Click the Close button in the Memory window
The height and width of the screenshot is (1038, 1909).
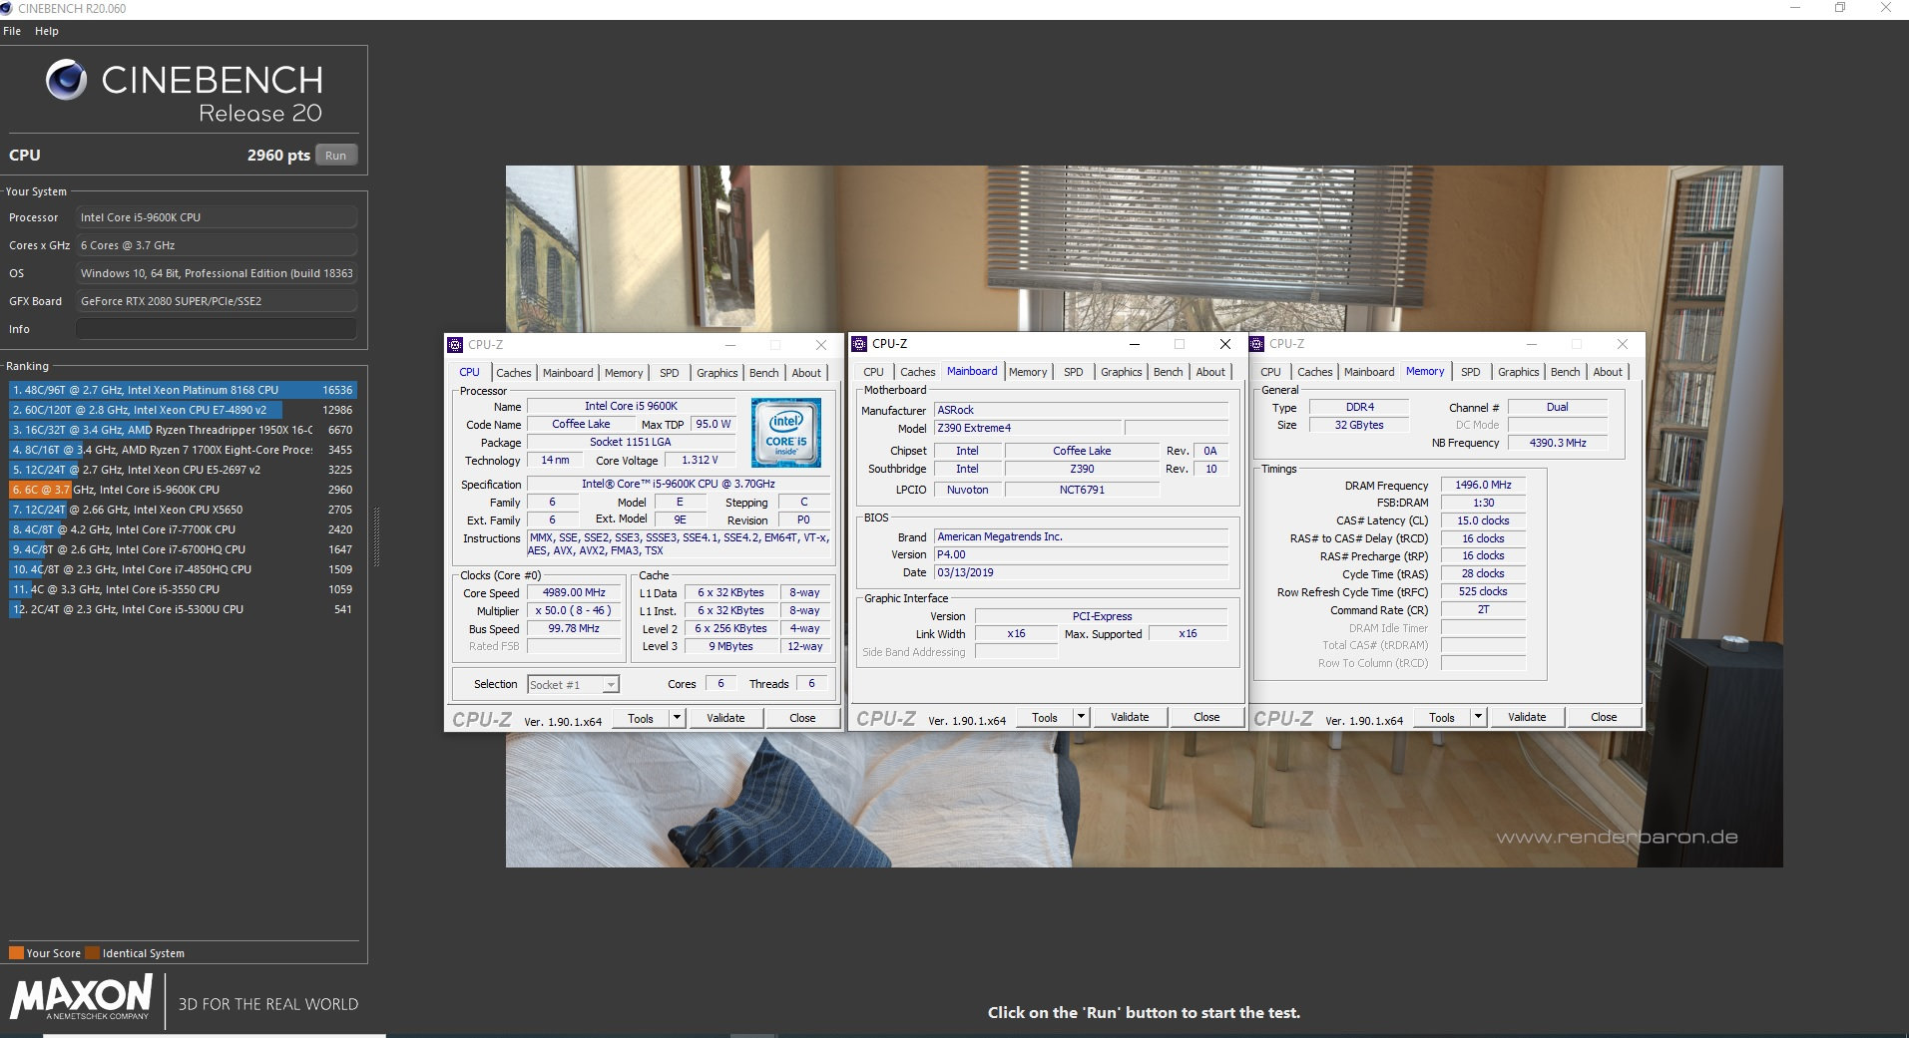[x=1604, y=717]
